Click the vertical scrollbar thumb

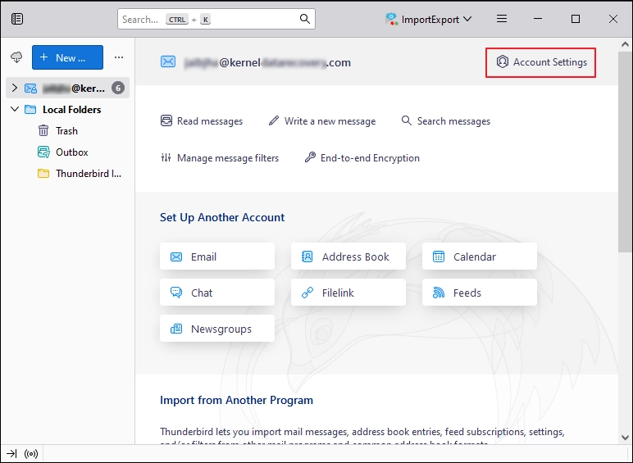coord(625,152)
